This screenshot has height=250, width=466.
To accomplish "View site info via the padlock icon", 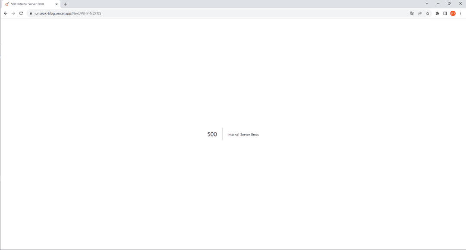I will pyautogui.click(x=31, y=13).
